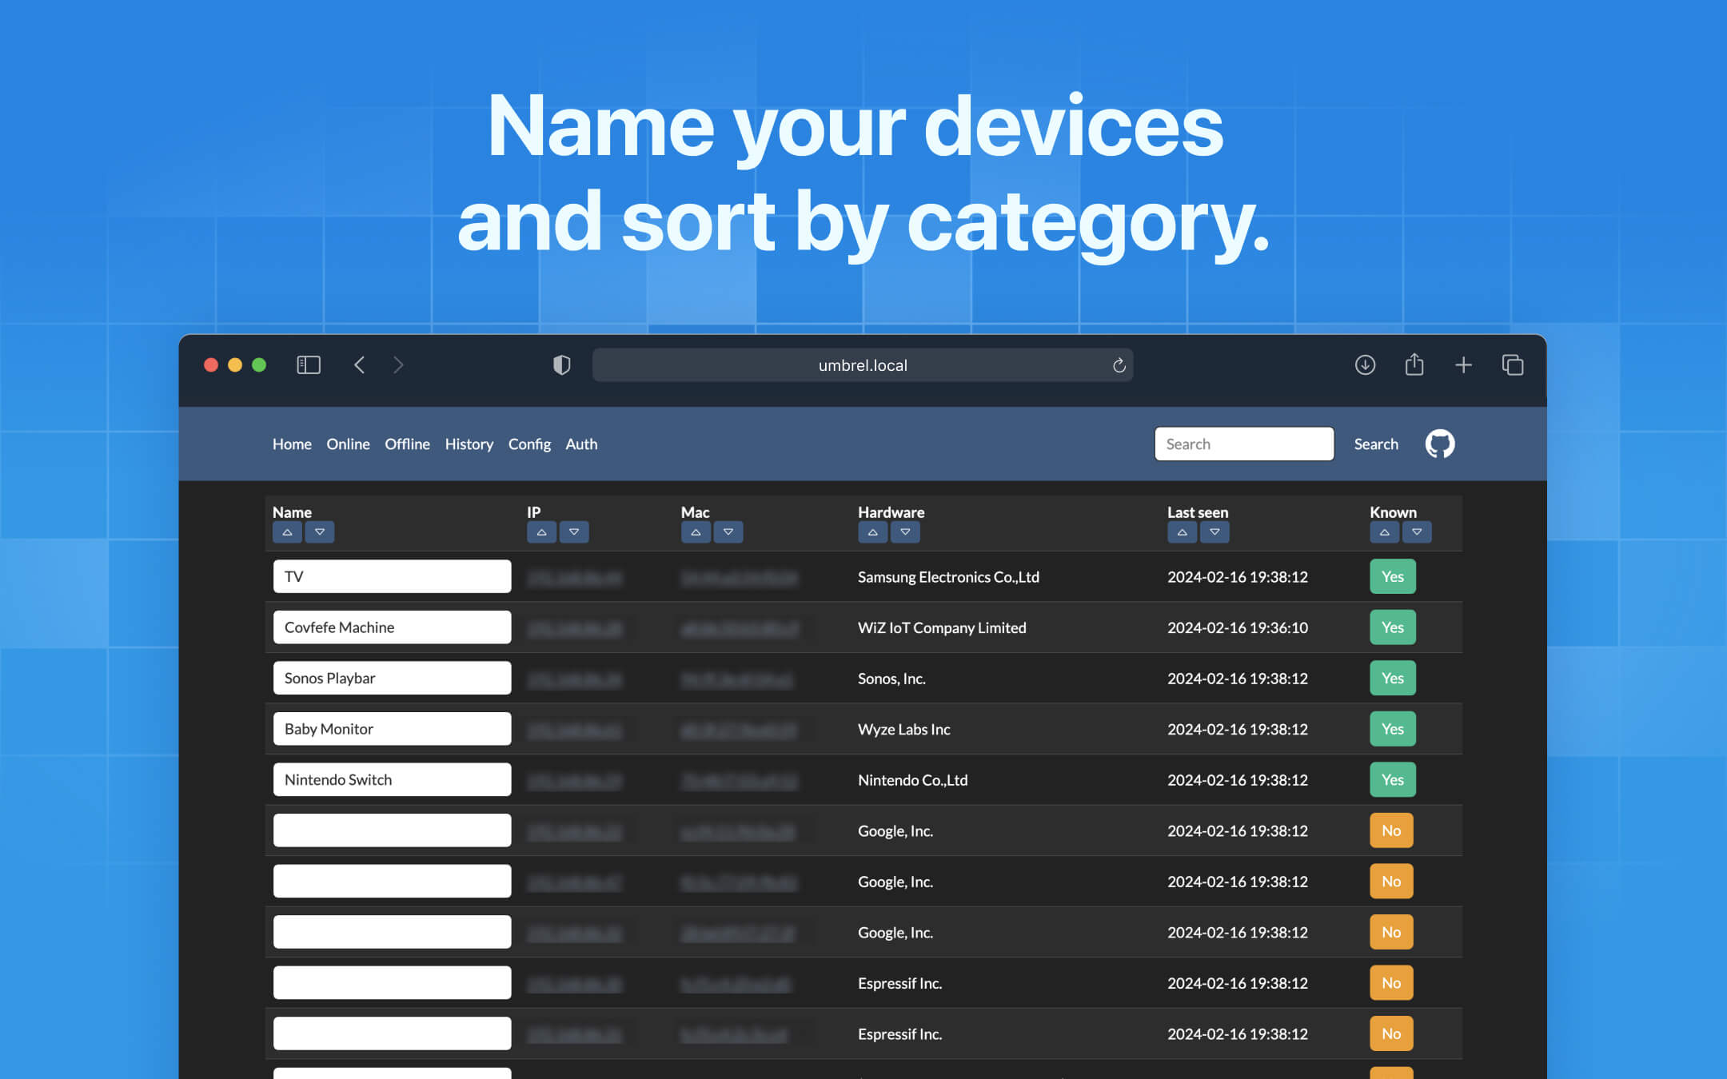Sort the IP column ascending
This screenshot has width=1727, height=1079.
tap(542, 532)
